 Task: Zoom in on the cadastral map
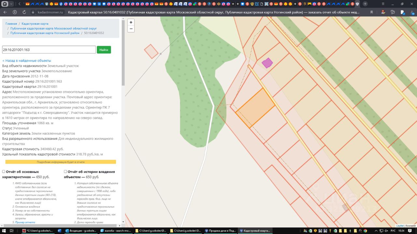[131, 22]
